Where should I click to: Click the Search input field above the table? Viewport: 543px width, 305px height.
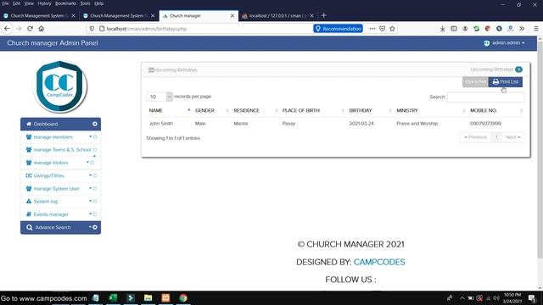[x=486, y=97]
